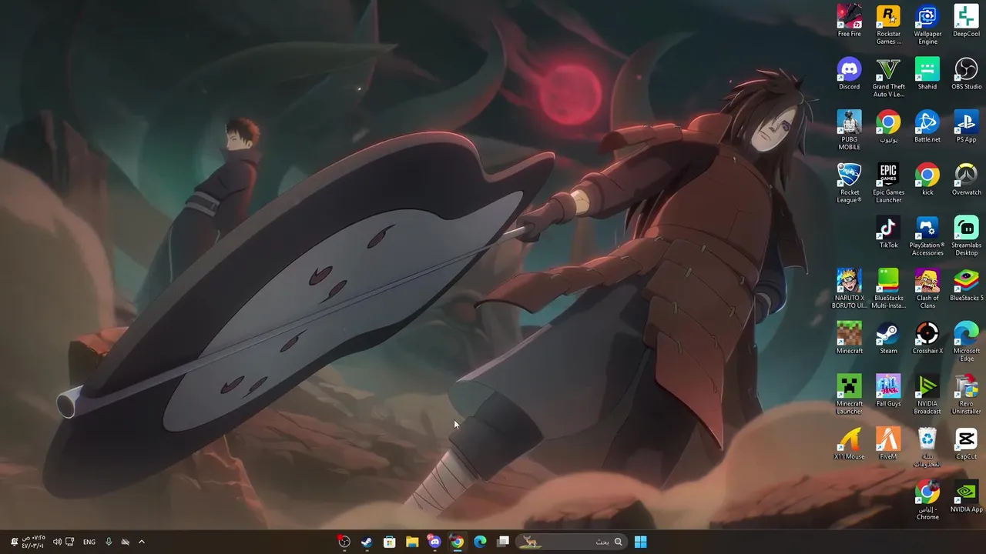Select the DeepCool desktop icon

pos(966,22)
